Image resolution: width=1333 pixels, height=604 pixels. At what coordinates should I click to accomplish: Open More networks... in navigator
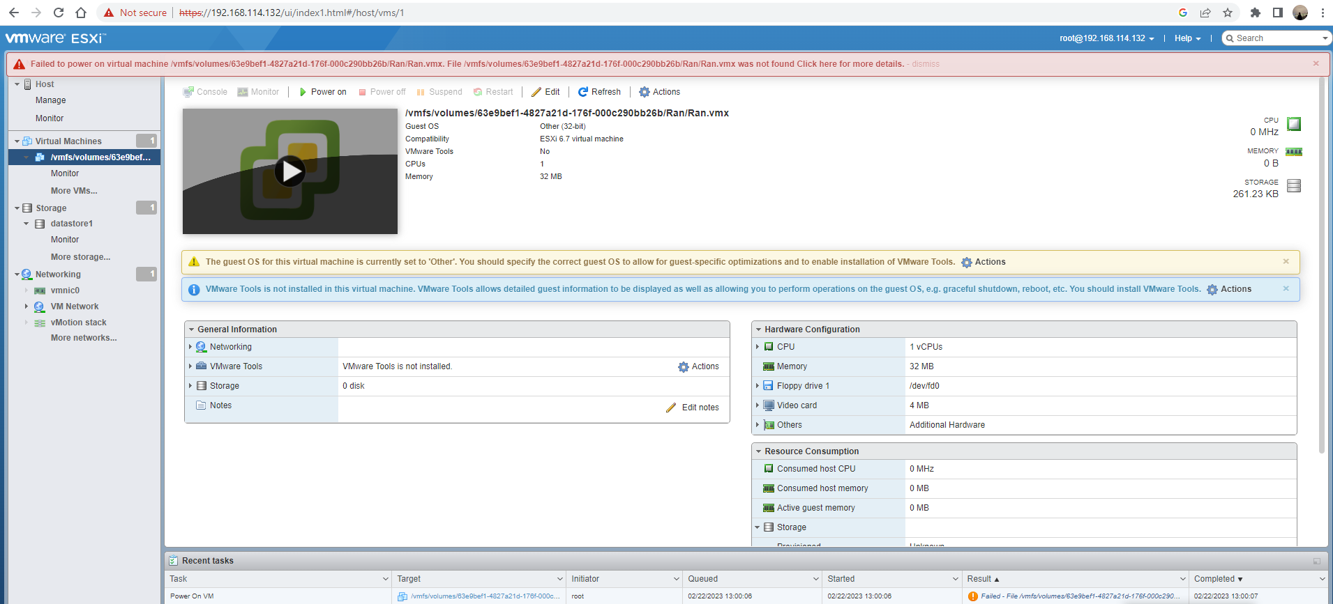84,338
